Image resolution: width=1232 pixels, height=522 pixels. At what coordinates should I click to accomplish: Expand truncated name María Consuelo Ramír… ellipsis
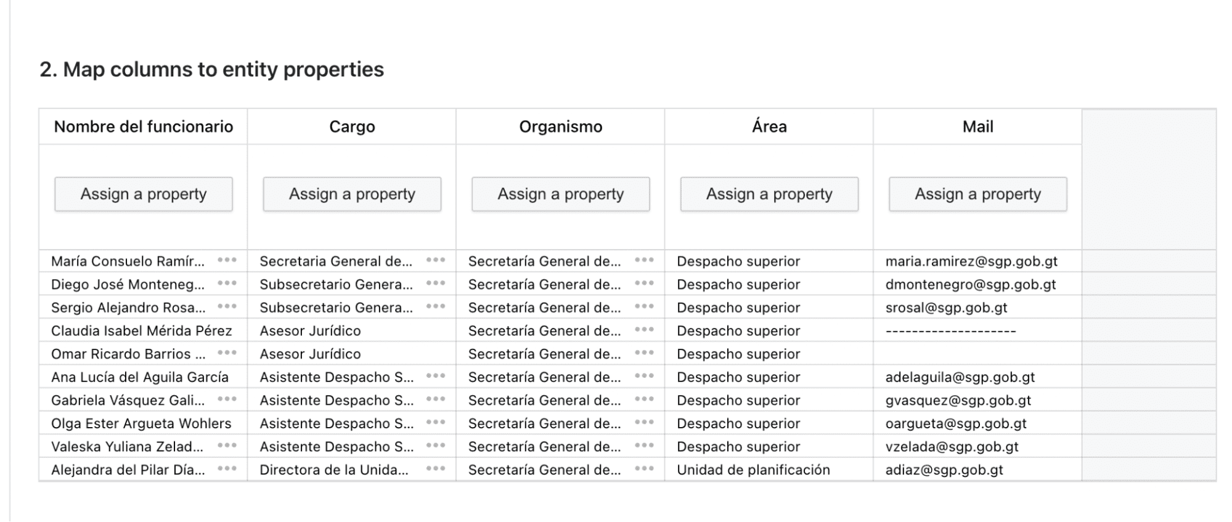[x=227, y=260]
